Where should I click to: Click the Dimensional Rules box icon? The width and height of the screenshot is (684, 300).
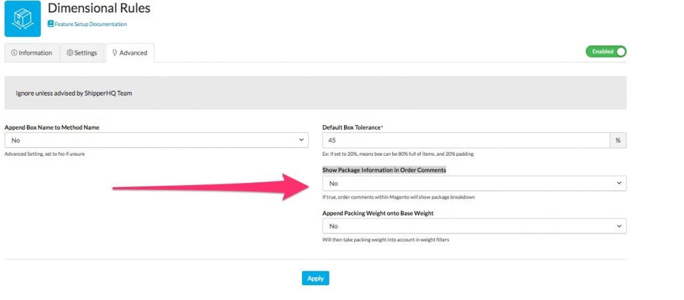click(22, 18)
